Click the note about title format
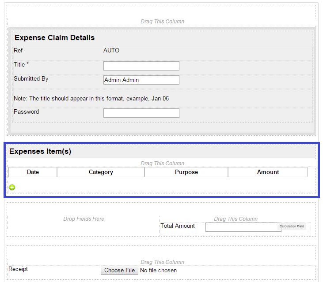Screen dimensions: 323x282 tap(91, 99)
